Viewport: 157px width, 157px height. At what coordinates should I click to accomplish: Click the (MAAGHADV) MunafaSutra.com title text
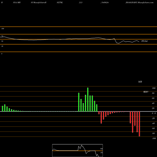coord(139,3)
